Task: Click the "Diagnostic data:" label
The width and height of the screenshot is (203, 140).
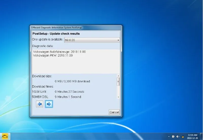Action: (43, 46)
